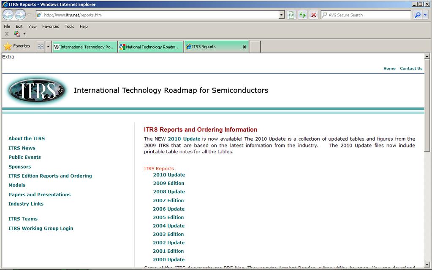Open 2010 Update in the ITRS Reports list
Viewport: 432px width, 270px height.
pos(169,175)
